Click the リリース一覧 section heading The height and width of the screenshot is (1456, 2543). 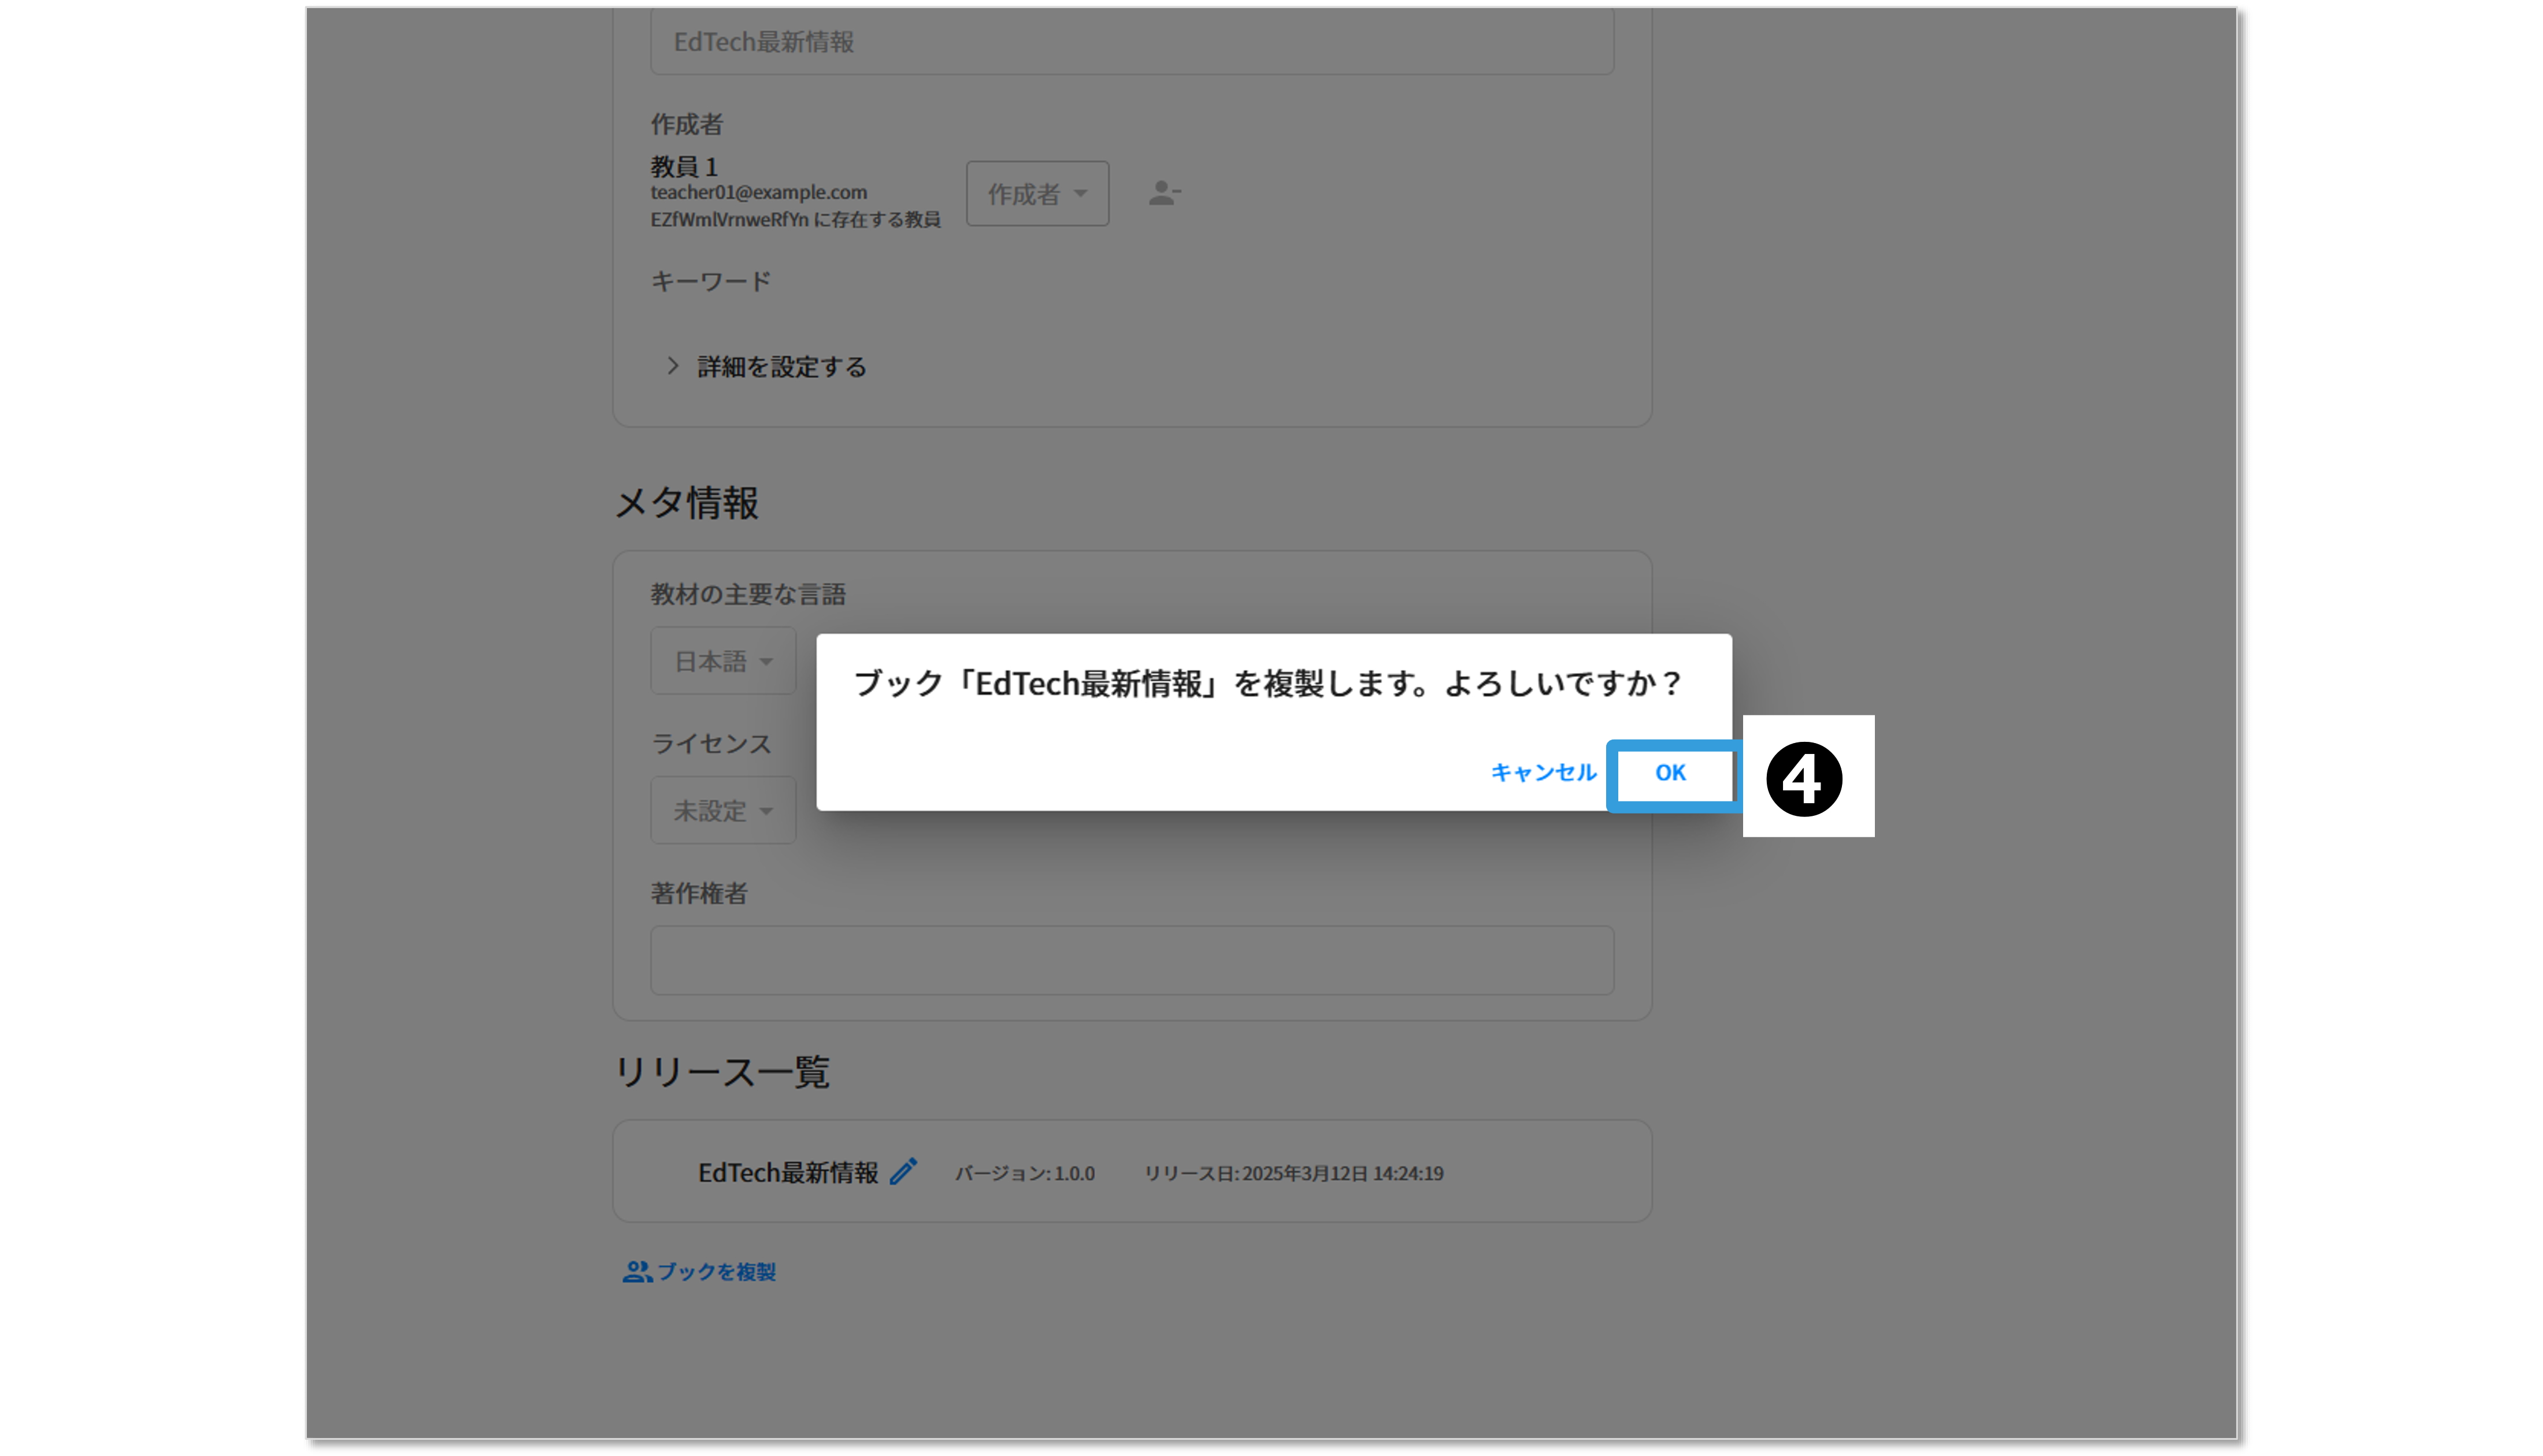pos(721,1071)
